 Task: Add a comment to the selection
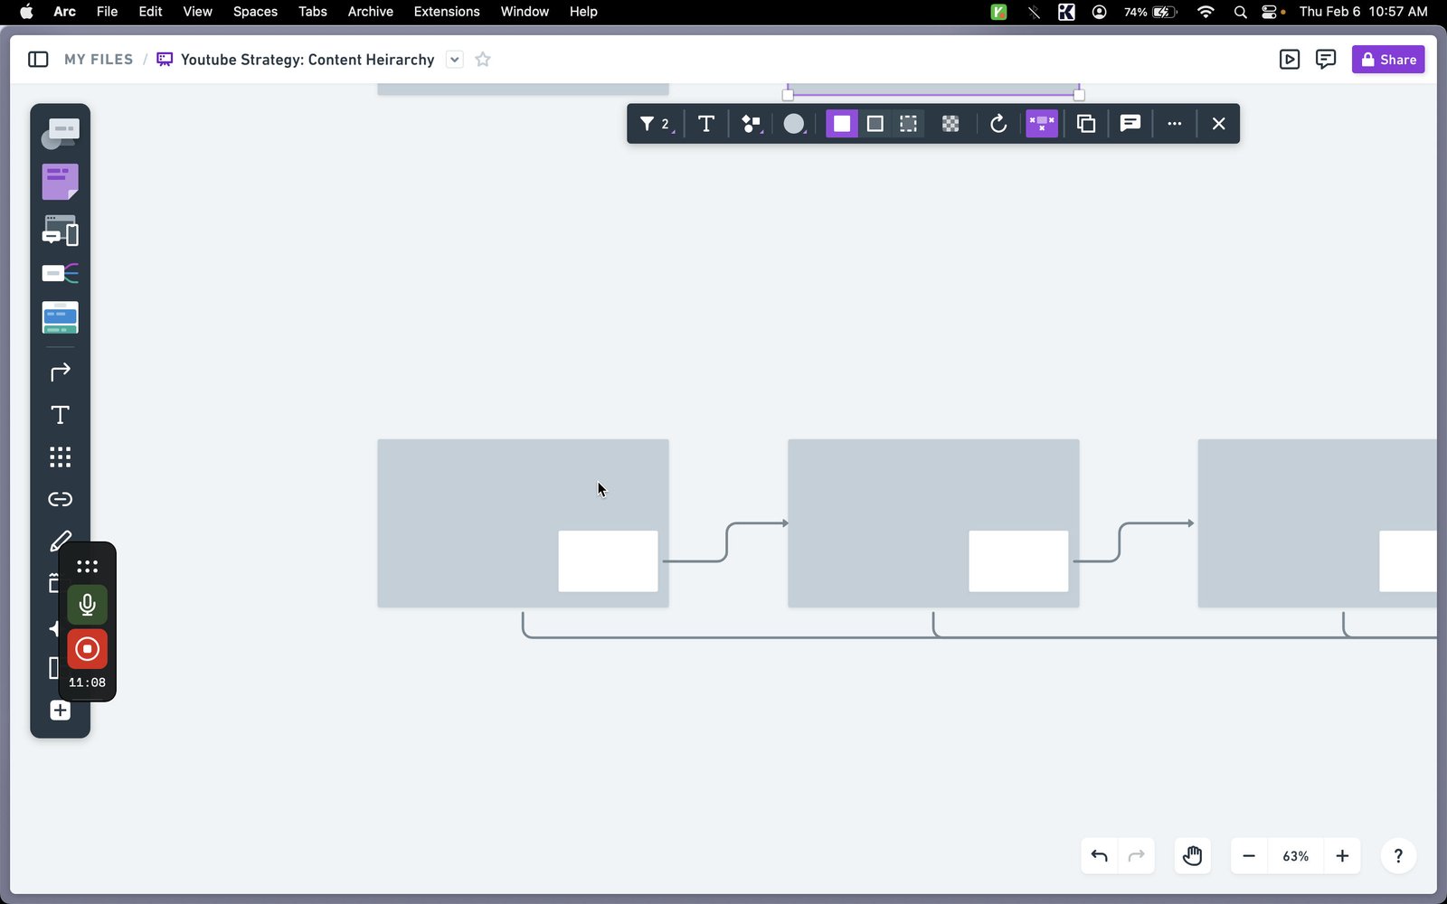point(1130,124)
